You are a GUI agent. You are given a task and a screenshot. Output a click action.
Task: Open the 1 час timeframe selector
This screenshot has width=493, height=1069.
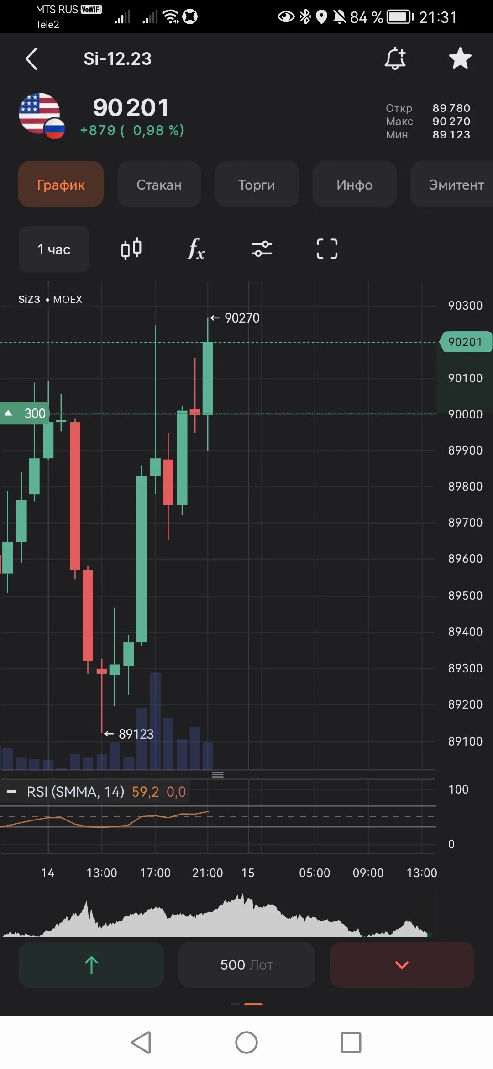pyautogui.click(x=54, y=249)
